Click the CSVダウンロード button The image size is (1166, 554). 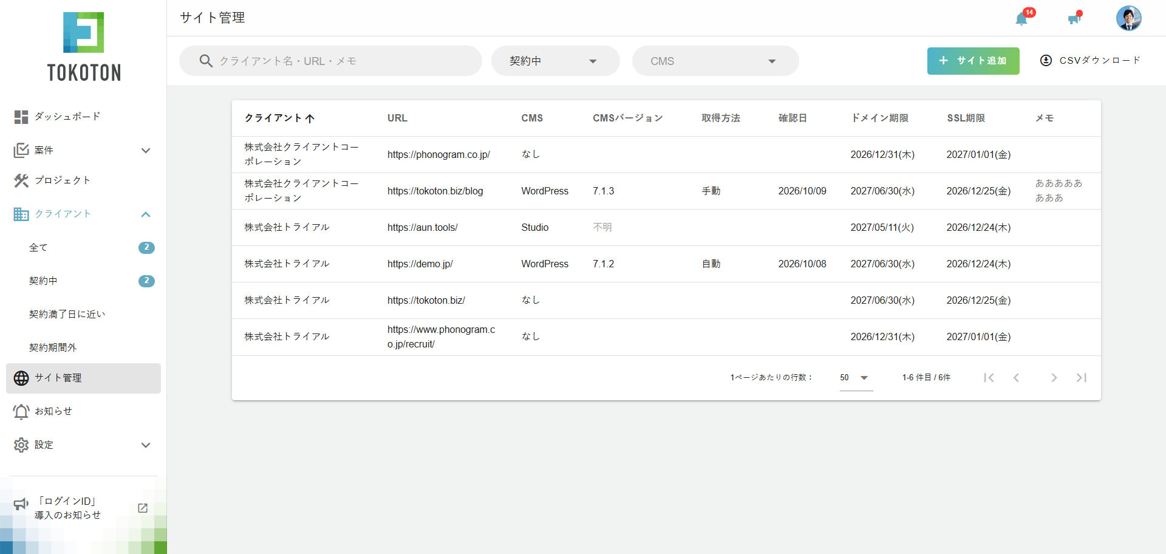tap(1091, 61)
